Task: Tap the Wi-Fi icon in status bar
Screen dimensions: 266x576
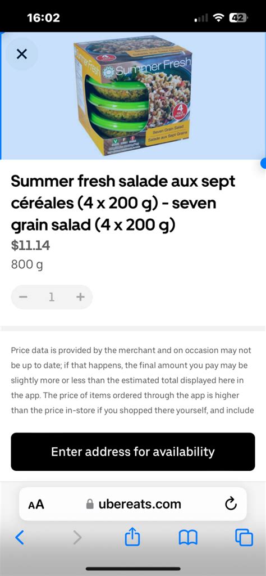Action: [219, 17]
